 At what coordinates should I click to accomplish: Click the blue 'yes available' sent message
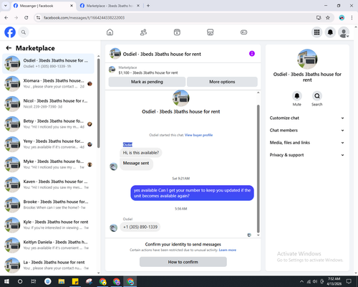(192, 193)
